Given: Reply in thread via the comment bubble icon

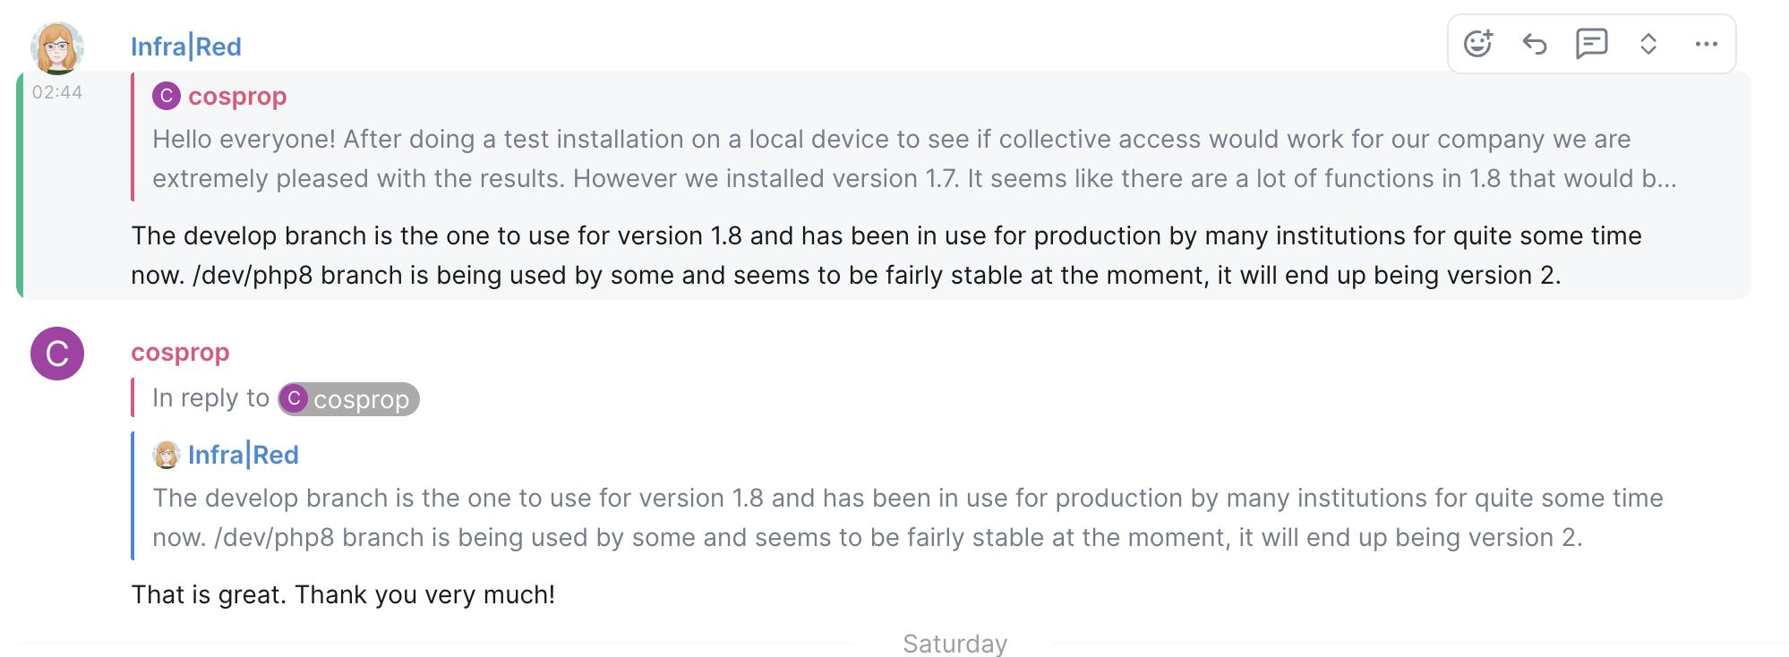Looking at the screenshot, I should coord(1591,42).
